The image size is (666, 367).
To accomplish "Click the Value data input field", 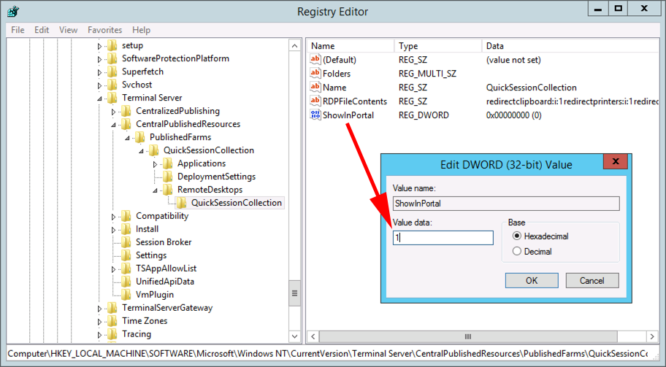I will click(x=443, y=238).
